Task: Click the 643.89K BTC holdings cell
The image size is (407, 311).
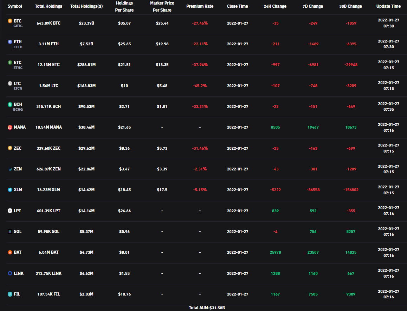Action: pos(49,23)
